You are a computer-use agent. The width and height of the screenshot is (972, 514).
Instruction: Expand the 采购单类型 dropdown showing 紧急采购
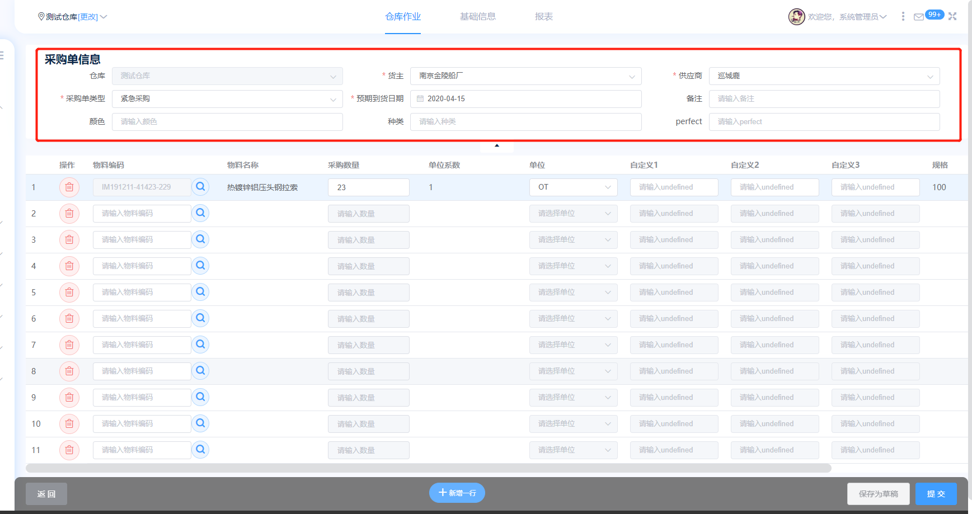click(227, 99)
